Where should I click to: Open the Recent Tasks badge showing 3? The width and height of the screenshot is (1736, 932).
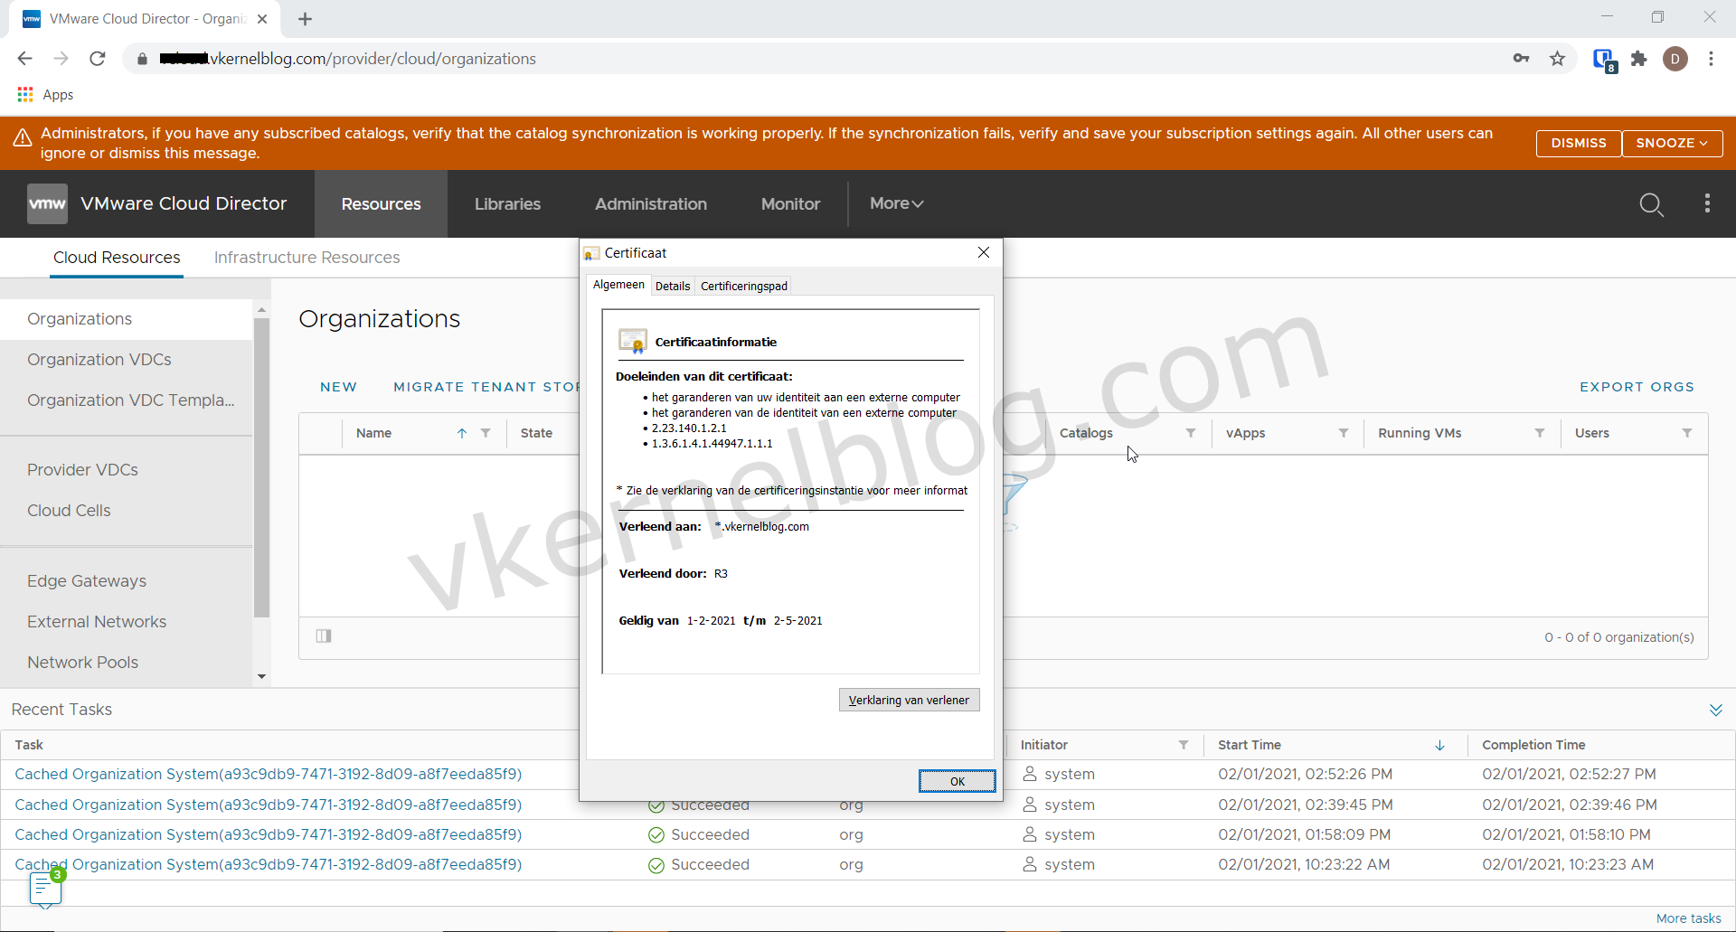coord(45,887)
